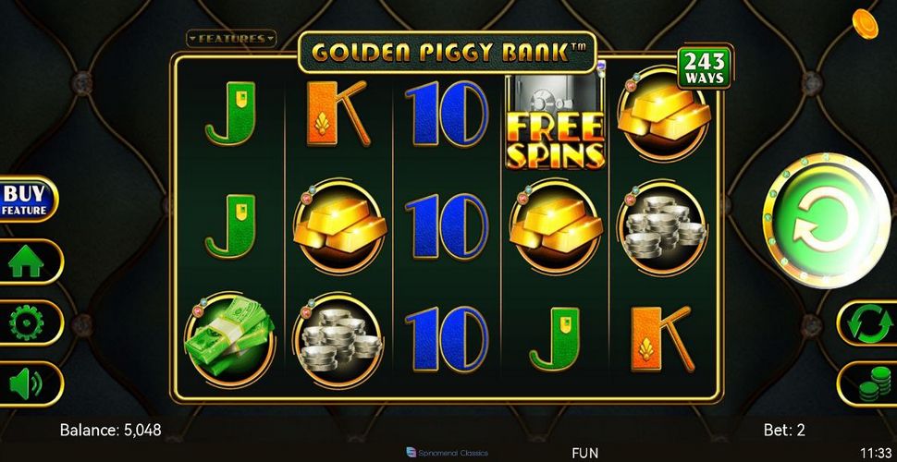Screen dimensions: 897x462
Task: Click the gold bars symbol in second reel
Action: click(339, 227)
